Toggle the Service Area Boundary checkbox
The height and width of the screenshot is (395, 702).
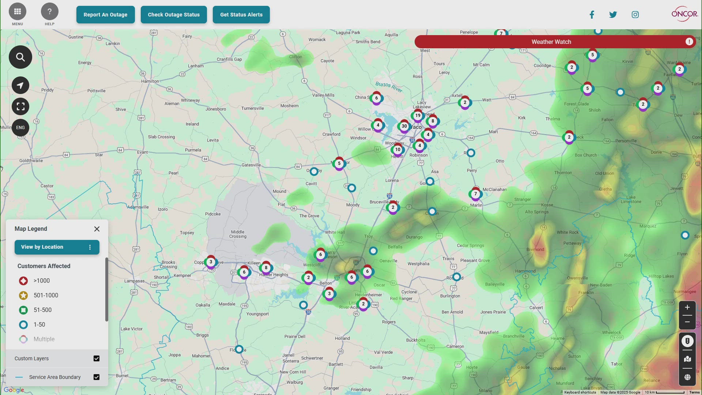click(97, 377)
